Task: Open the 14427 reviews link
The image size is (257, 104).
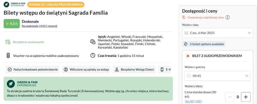Action: (39, 26)
